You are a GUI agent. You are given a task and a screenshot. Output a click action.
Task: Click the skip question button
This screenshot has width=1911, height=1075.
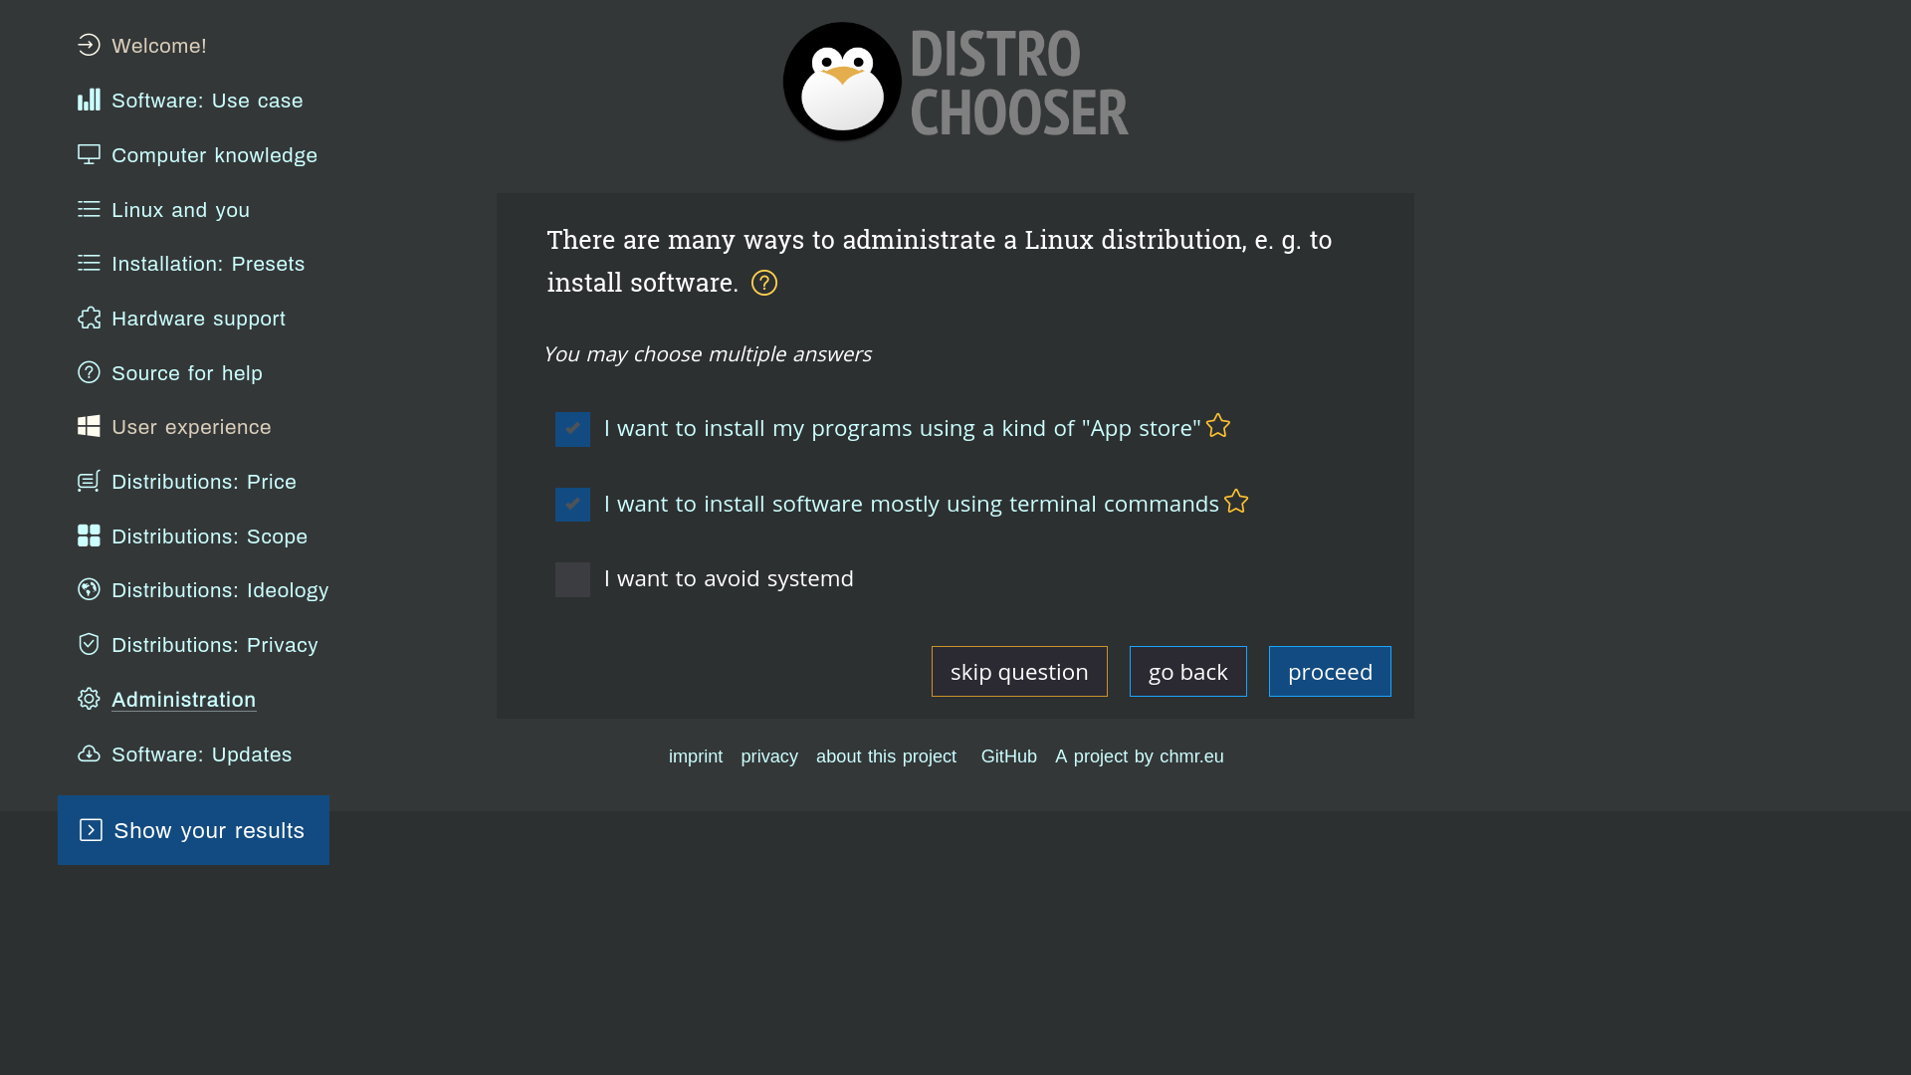click(1019, 672)
